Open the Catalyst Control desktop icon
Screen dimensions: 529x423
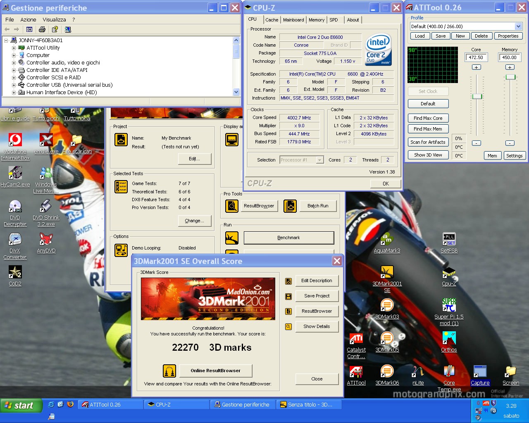356,345
